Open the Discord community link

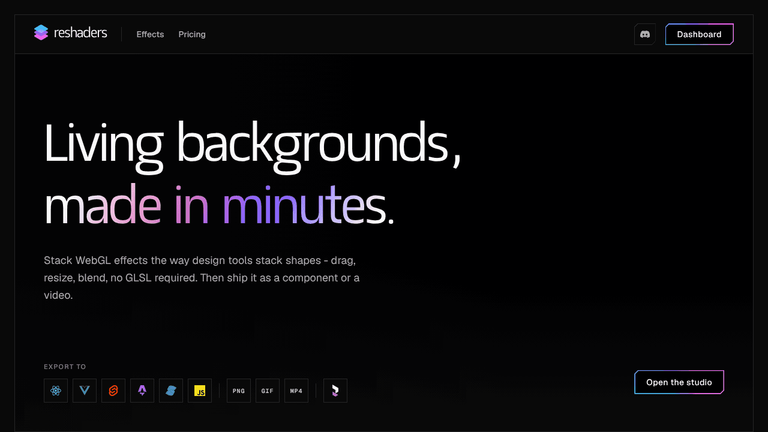pyautogui.click(x=645, y=34)
